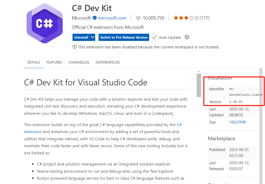Click the C# Dev Kit extension logo

coord(45,23)
